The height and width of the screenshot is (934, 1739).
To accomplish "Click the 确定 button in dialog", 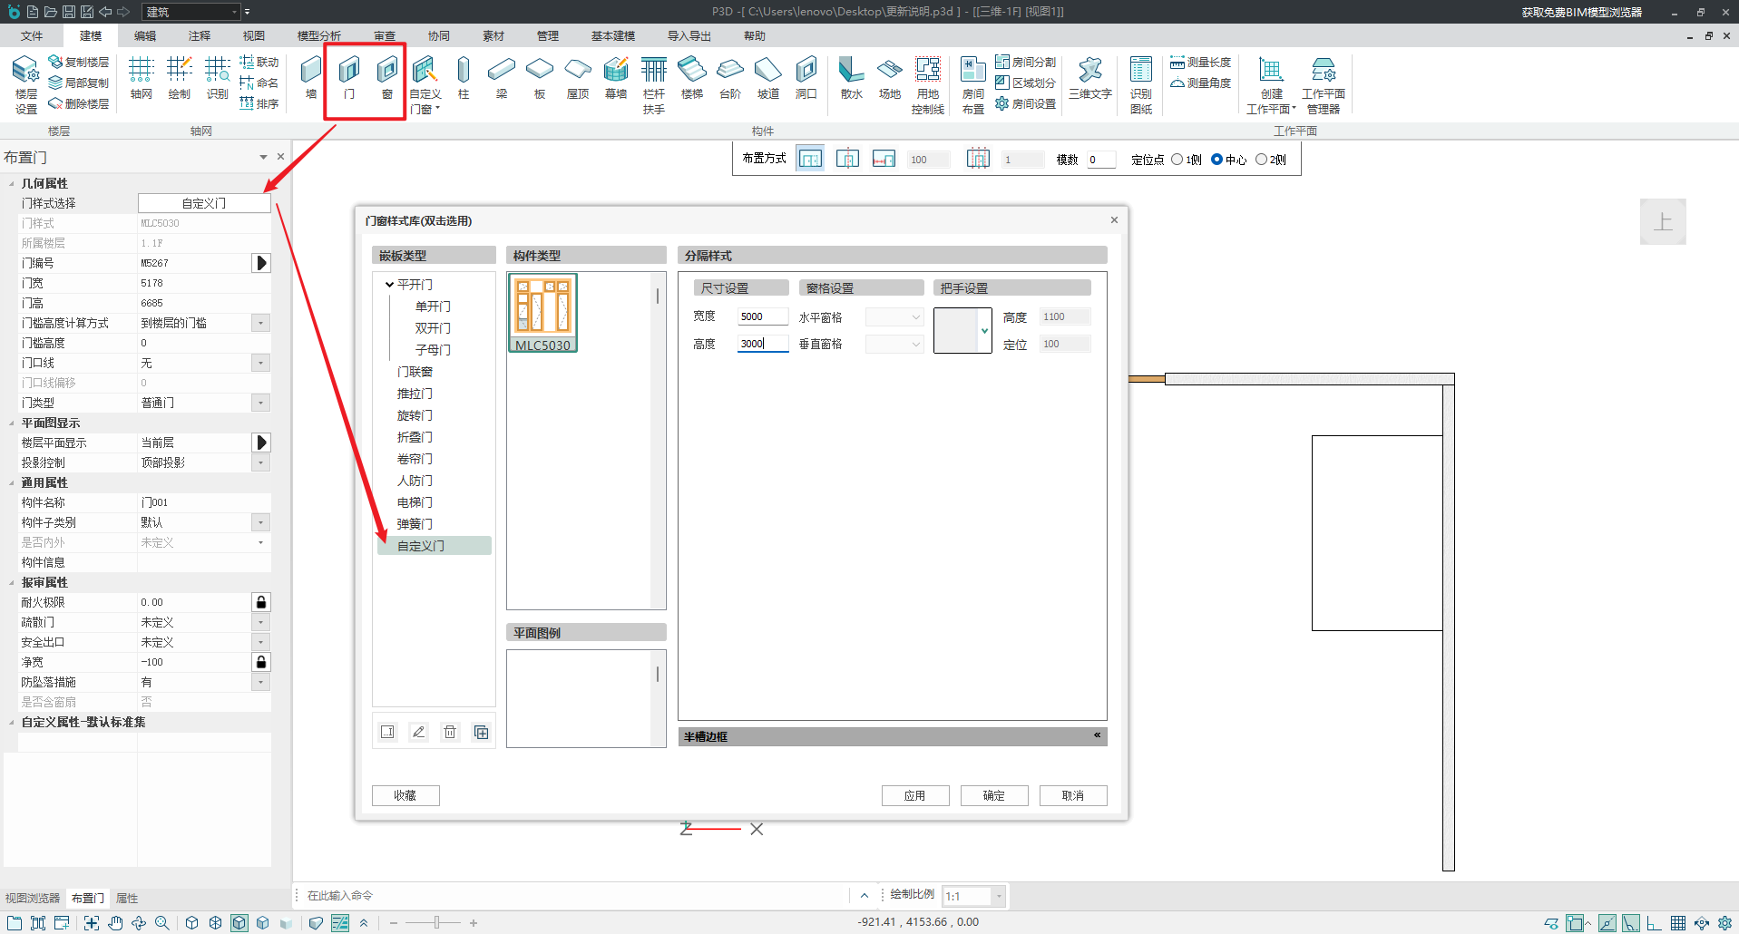I will [993, 795].
